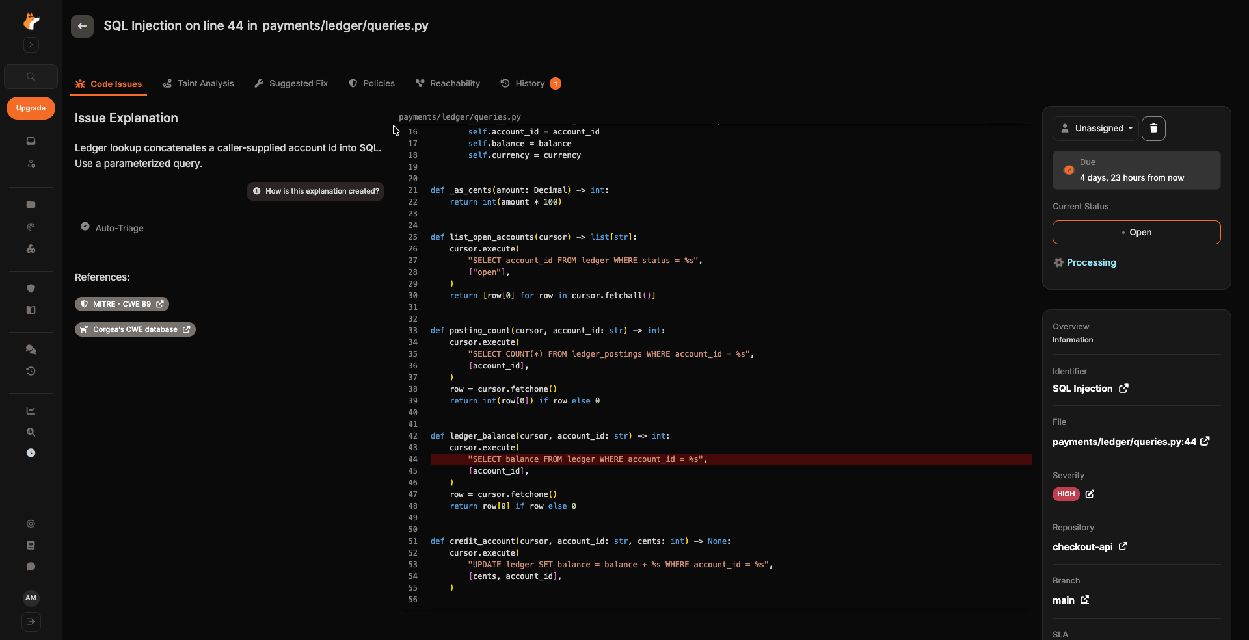The width and height of the screenshot is (1249, 640).
Task: Open the line chart analytics icon in sidebar
Action: (31, 411)
